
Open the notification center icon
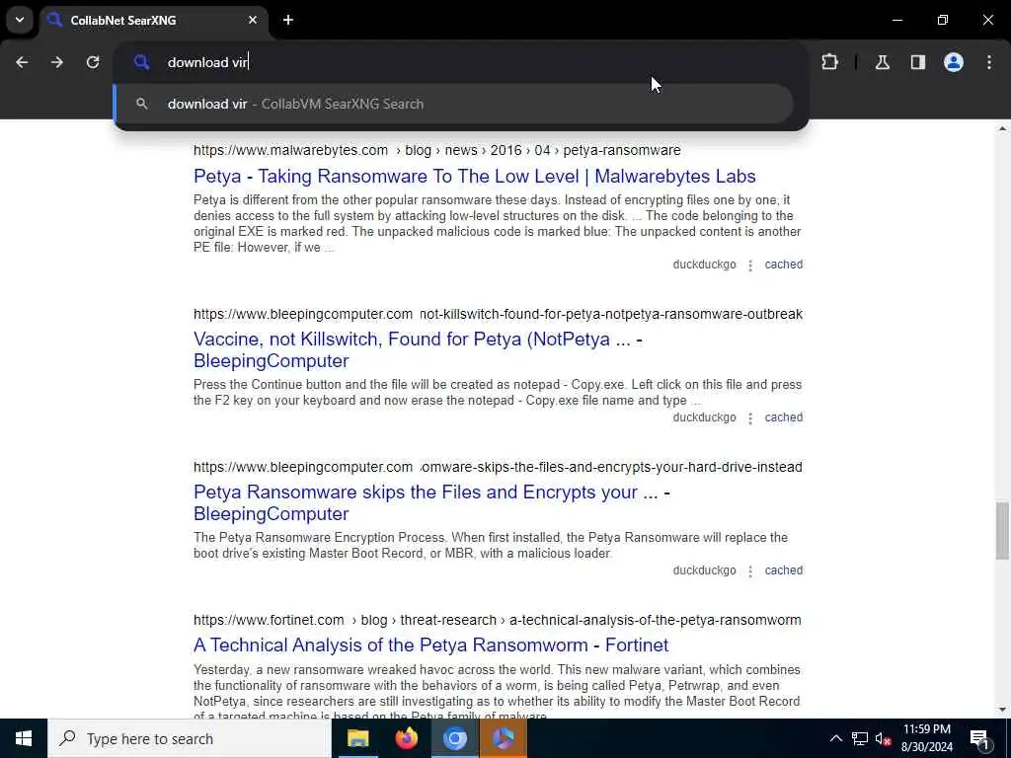tap(980, 738)
